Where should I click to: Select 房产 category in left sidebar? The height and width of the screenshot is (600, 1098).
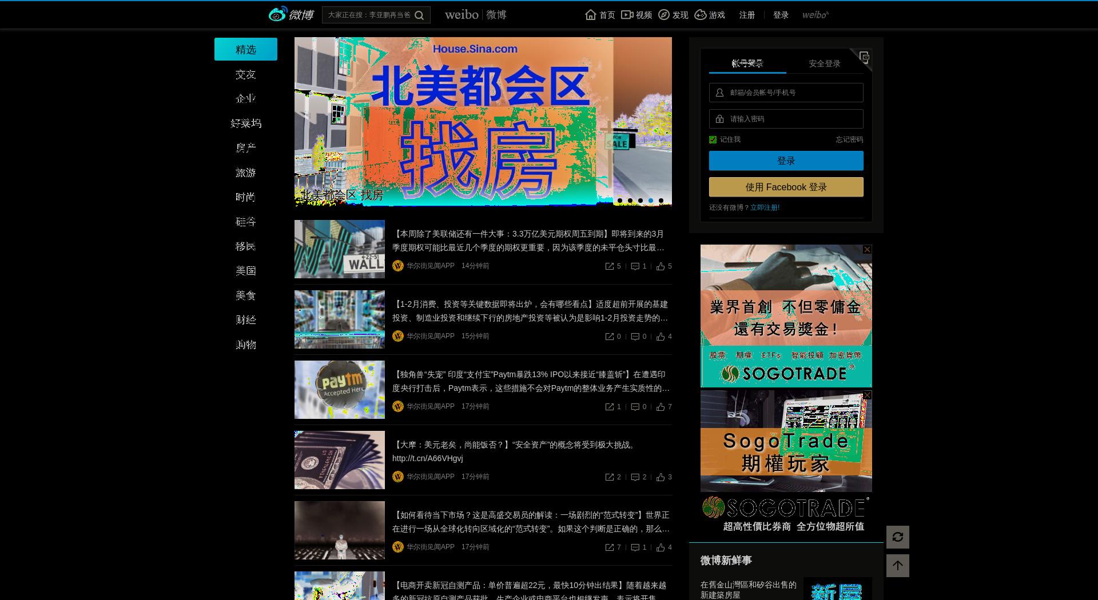pos(246,148)
